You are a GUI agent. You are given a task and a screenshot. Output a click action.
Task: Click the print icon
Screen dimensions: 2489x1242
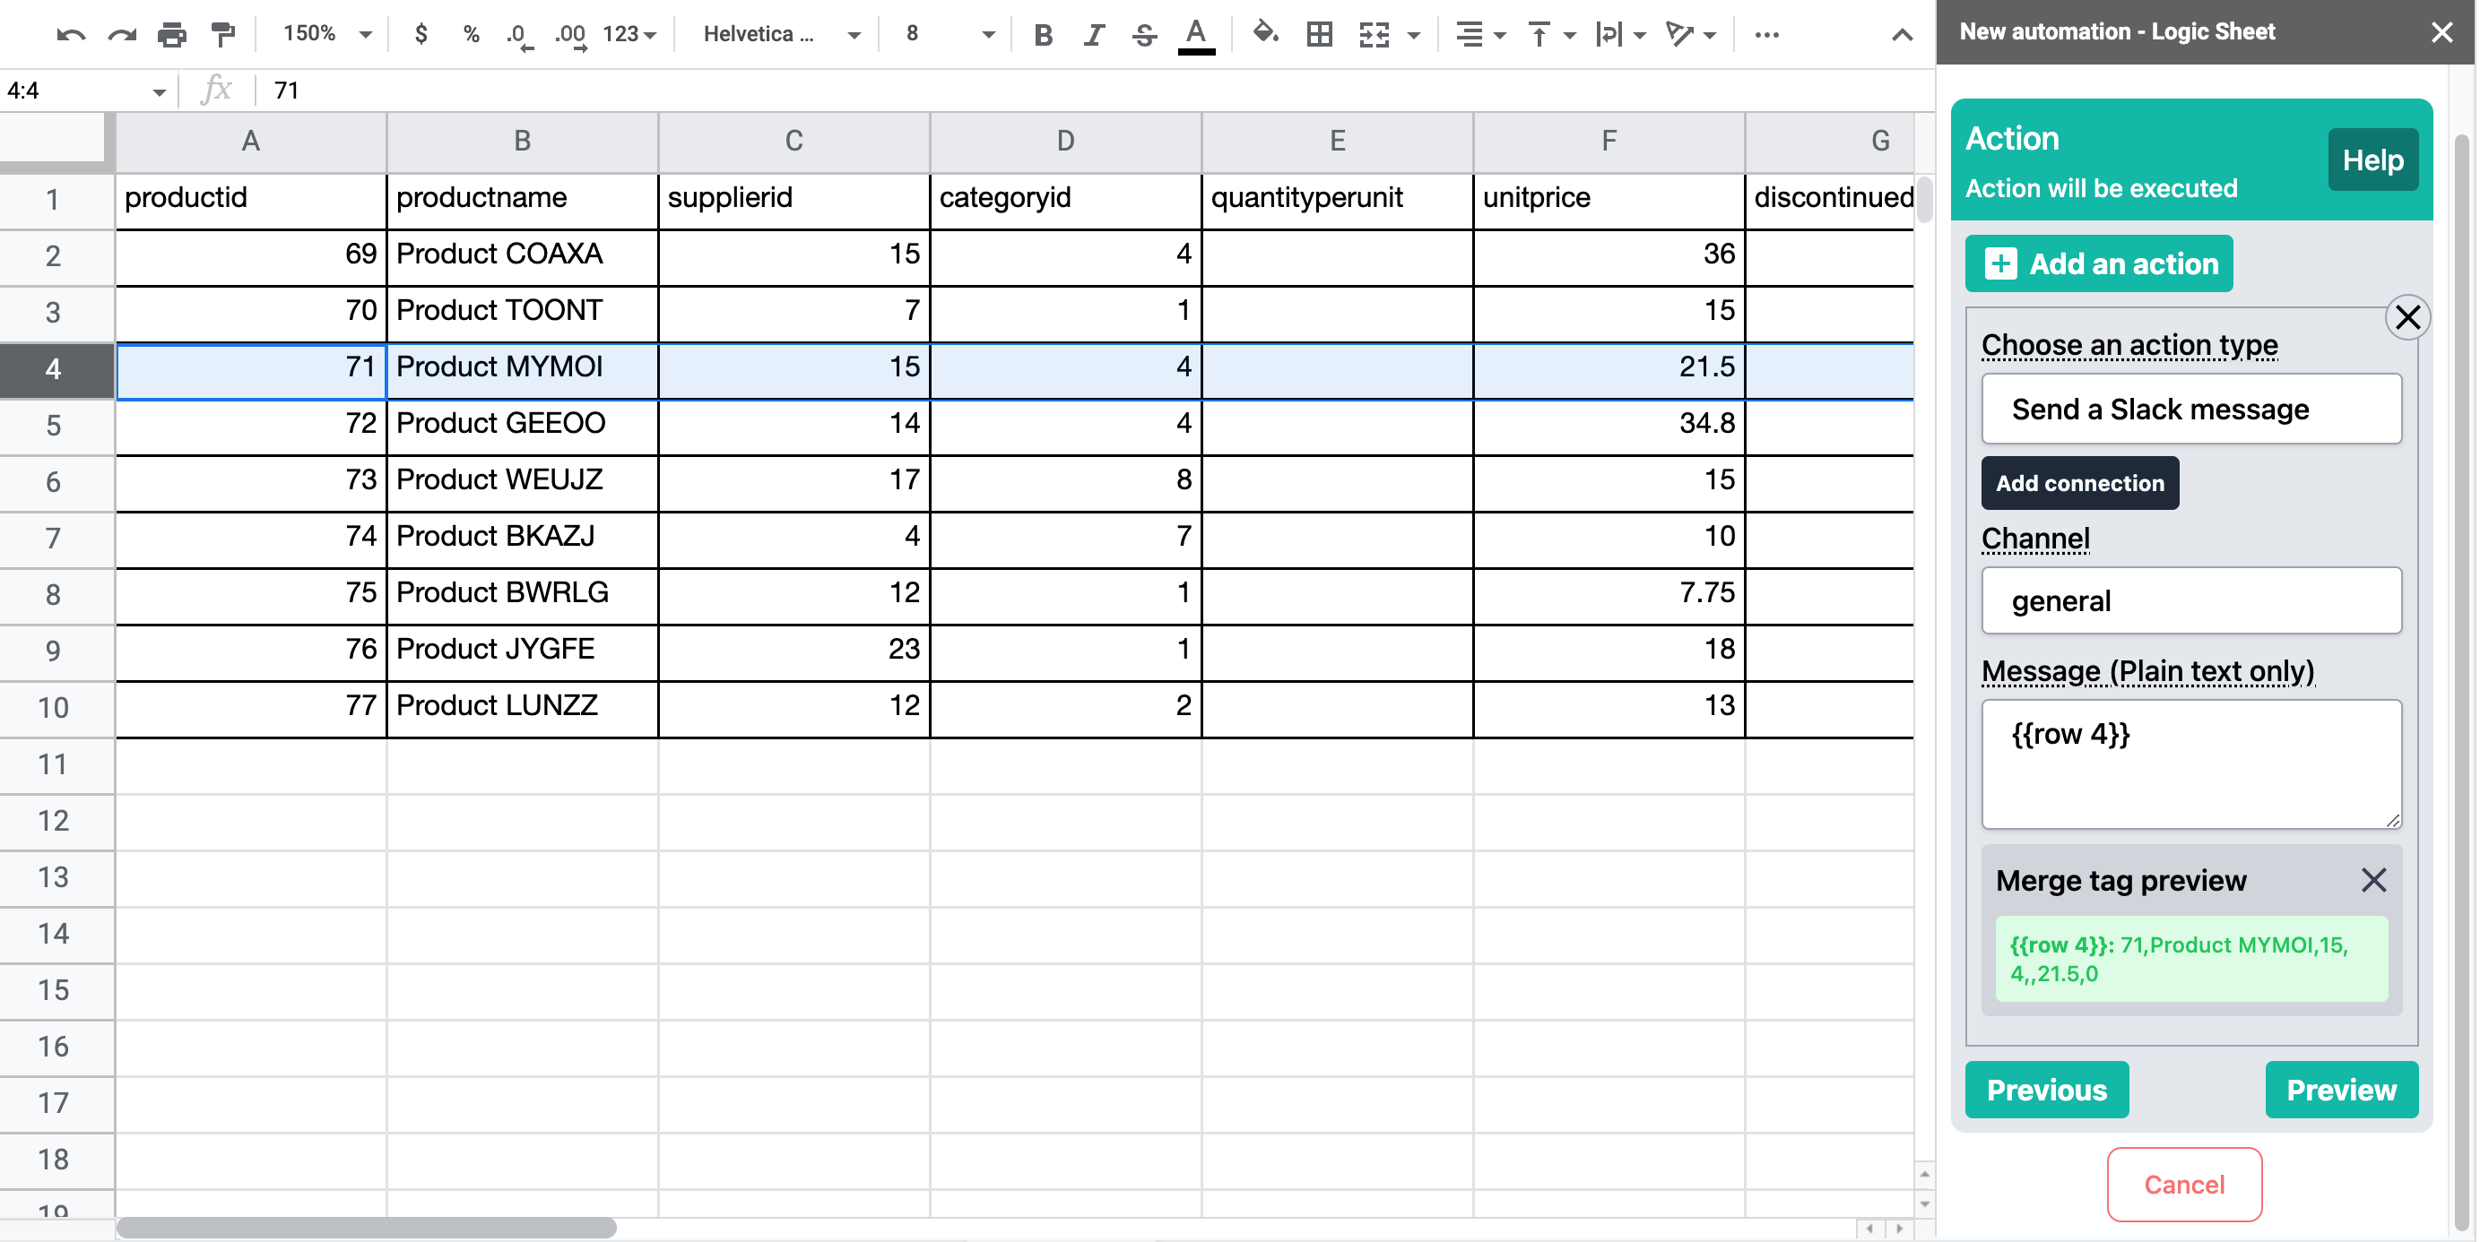(x=171, y=35)
